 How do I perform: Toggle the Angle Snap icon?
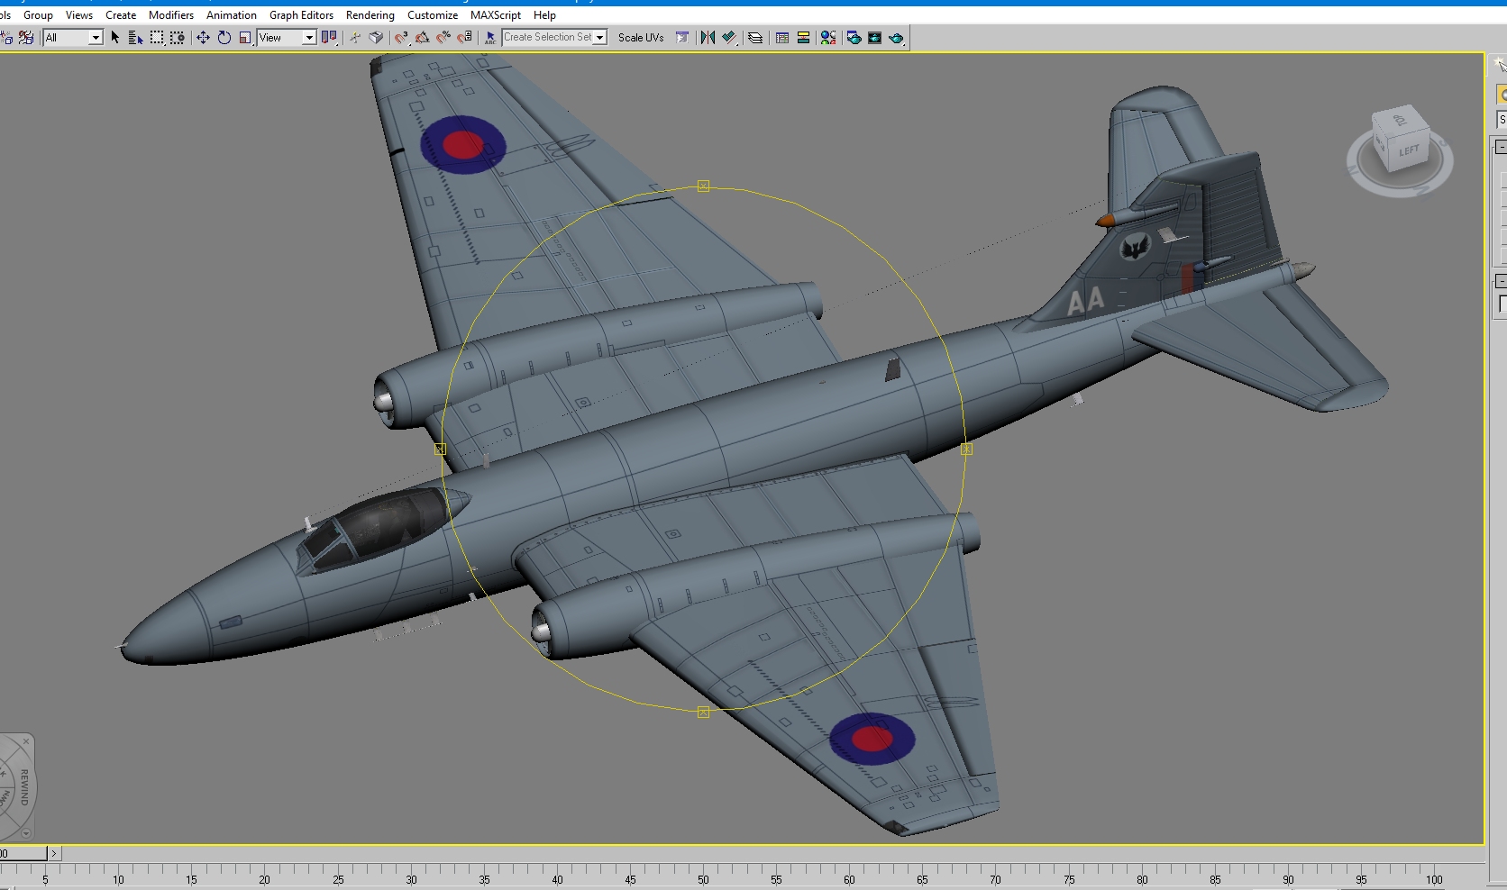[x=422, y=38]
